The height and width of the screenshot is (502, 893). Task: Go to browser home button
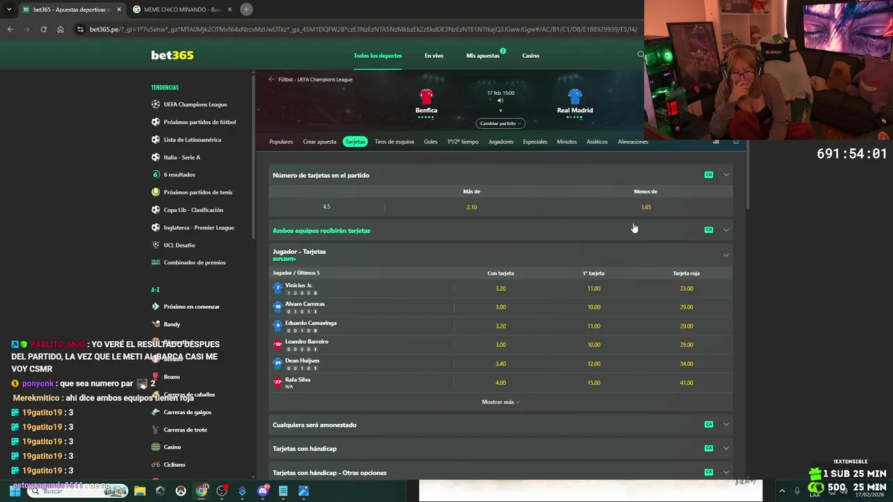coord(60,29)
